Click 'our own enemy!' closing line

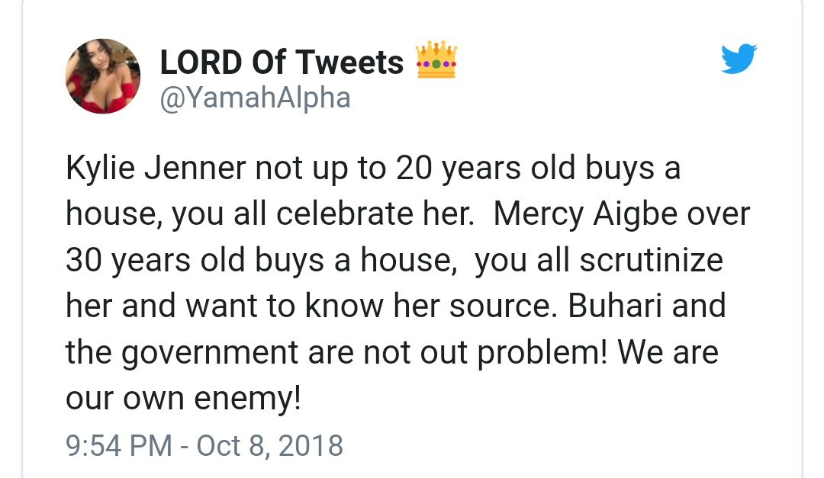(183, 399)
